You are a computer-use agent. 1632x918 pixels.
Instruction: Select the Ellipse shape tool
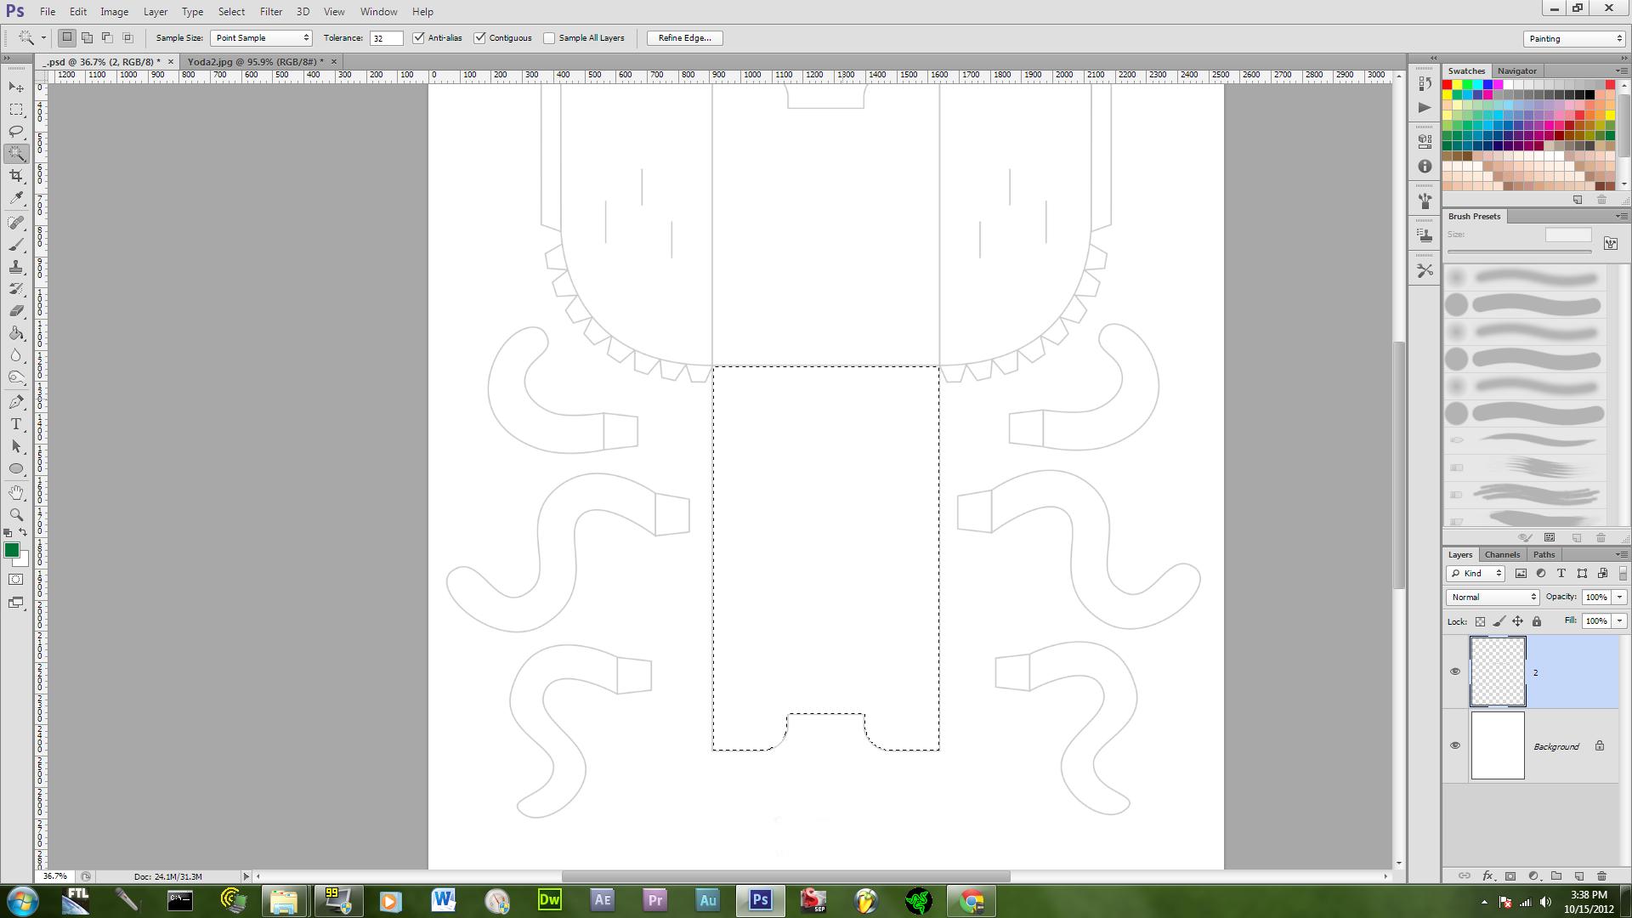(16, 468)
